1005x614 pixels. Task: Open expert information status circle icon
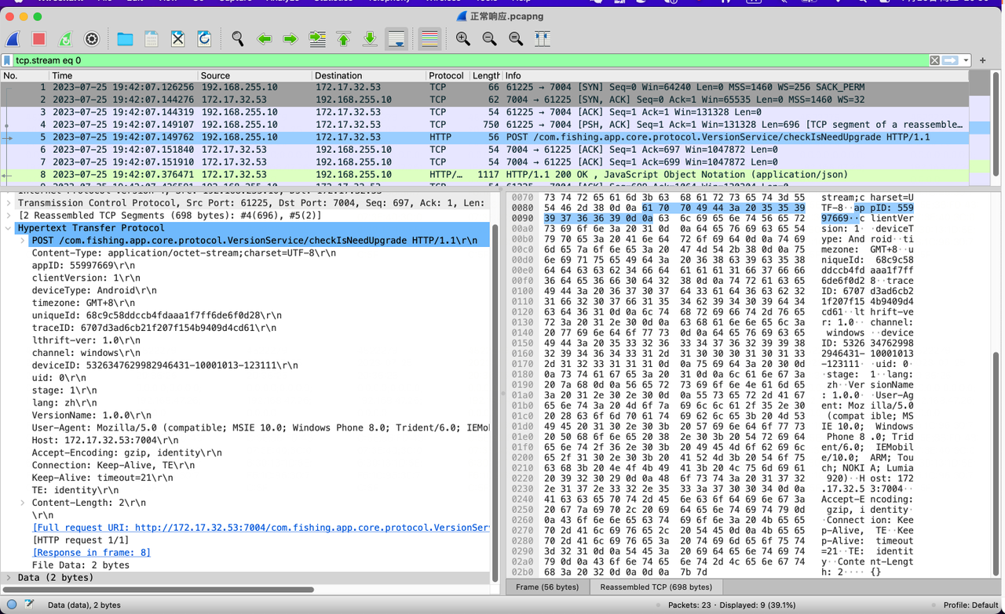[x=12, y=605]
